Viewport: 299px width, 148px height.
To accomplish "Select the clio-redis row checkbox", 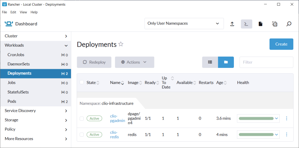I will (82, 134).
